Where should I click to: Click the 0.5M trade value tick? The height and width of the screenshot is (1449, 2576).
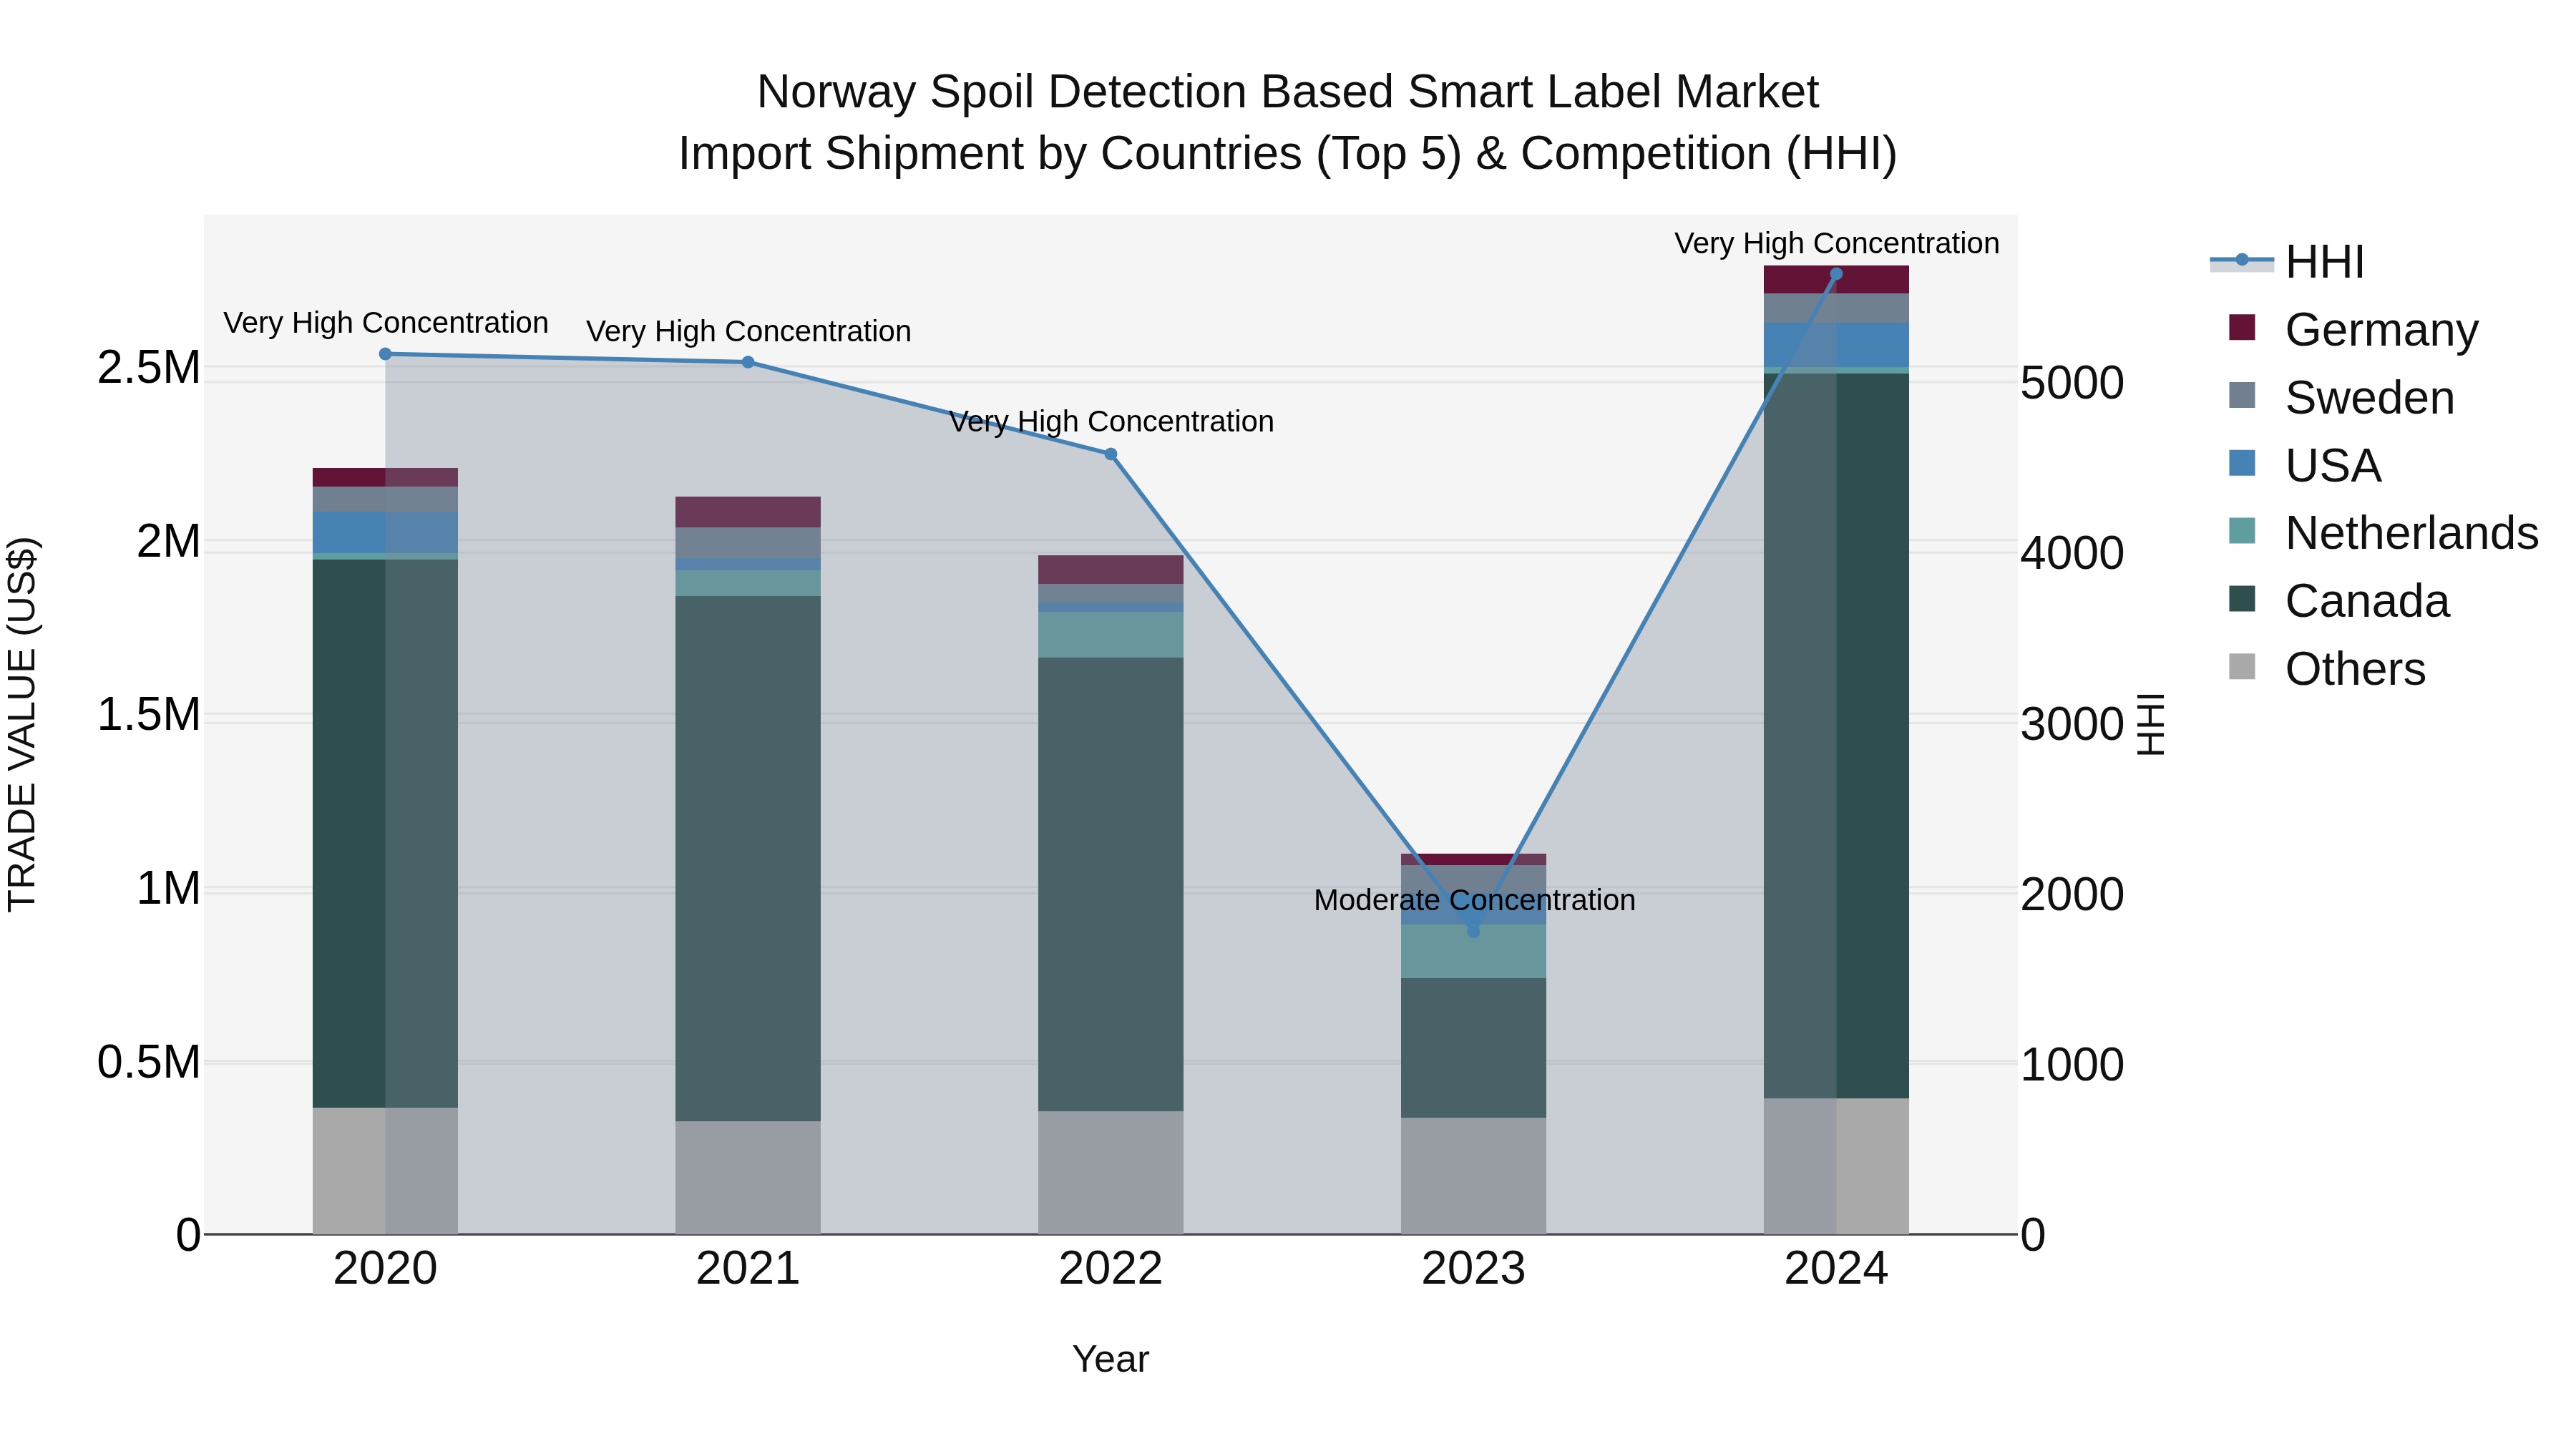coord(148,1062)
